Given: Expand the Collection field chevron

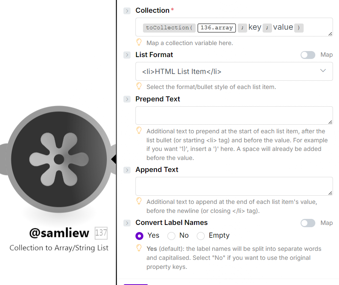Looking at the screenshot, I should pos(127,11).
